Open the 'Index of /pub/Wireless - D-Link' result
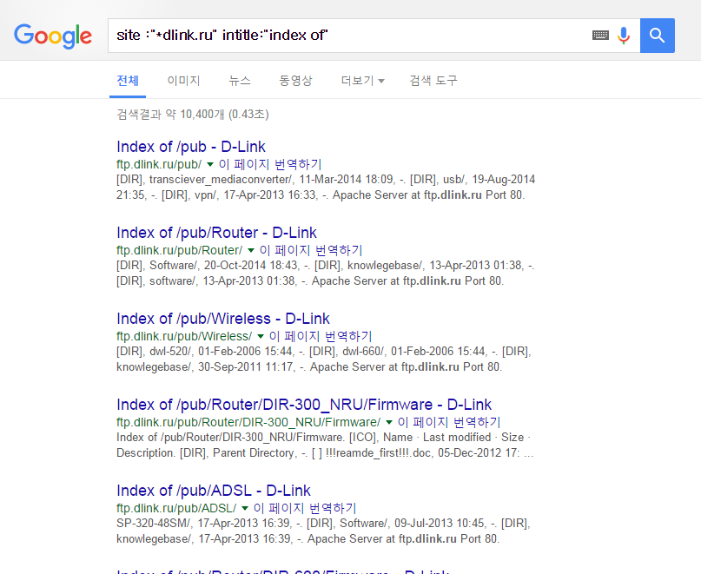The image size is (701, 574). tap(223, 319)
